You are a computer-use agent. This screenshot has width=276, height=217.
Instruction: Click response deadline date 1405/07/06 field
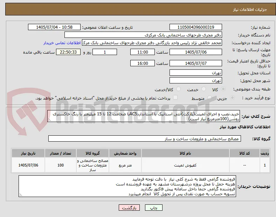click(x=196, y=52)
